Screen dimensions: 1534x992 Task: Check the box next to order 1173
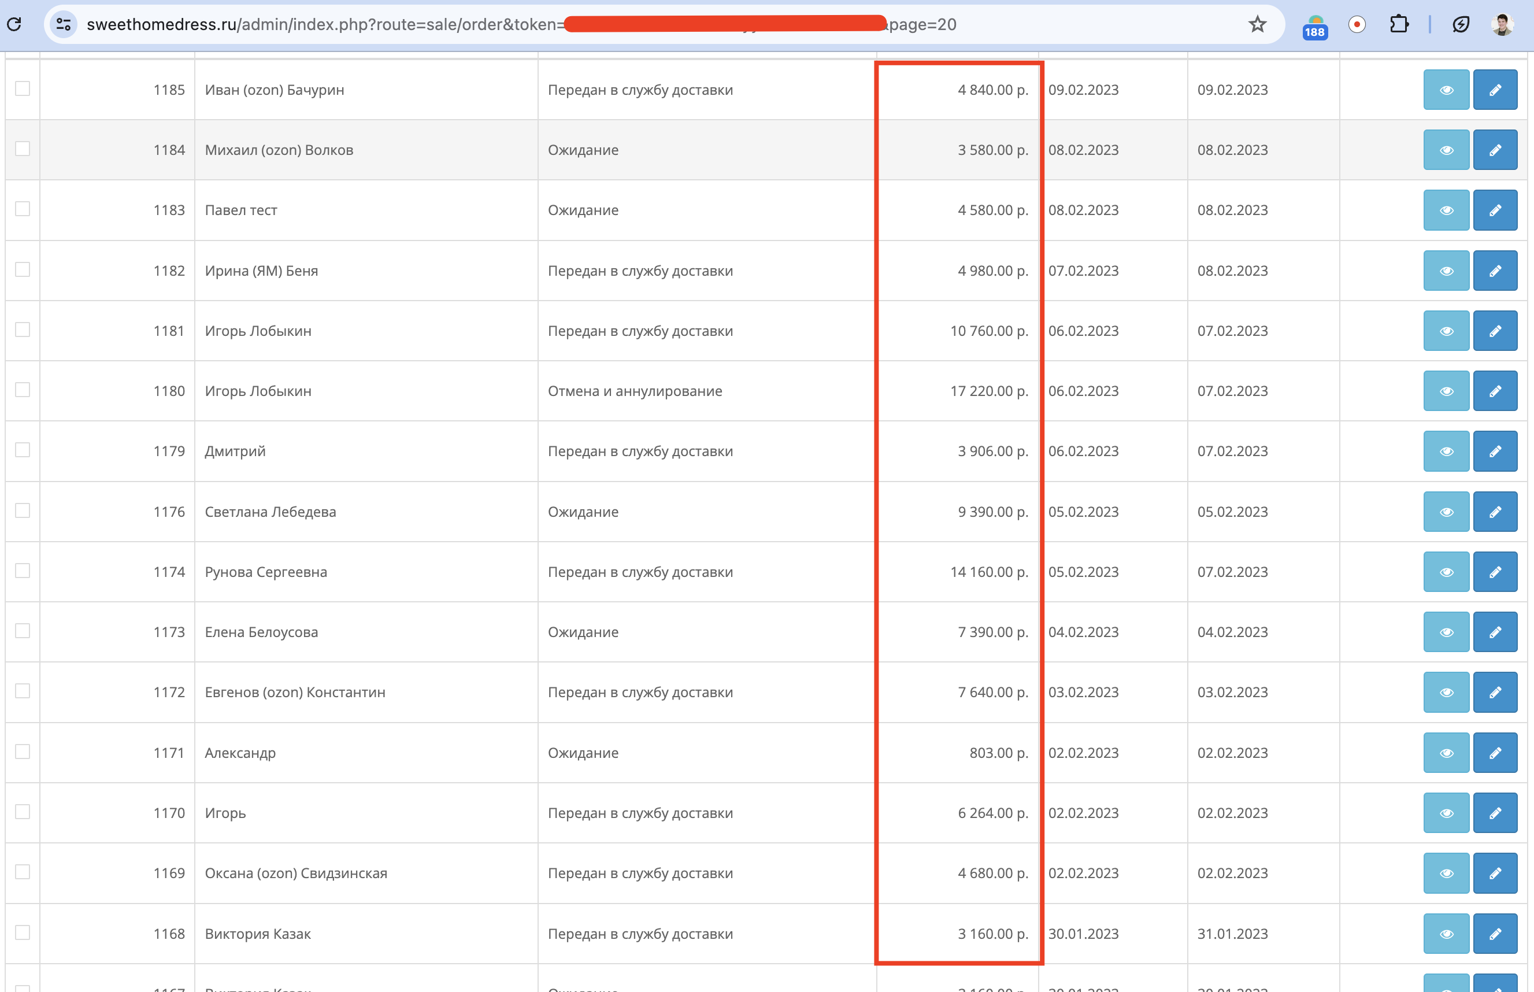tap(23, 631)
